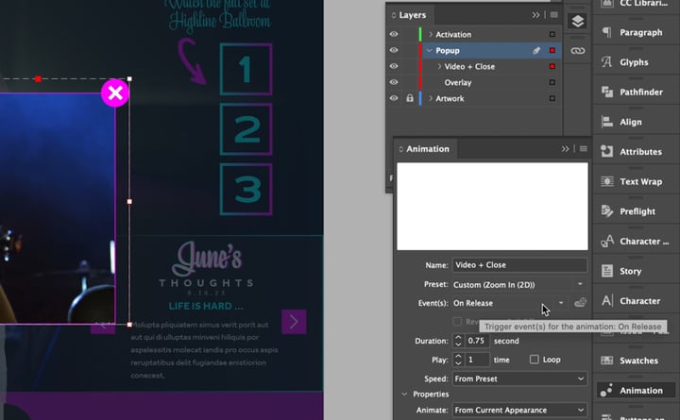
Task: Open the Preflight panel
Action: pyautogui.click(x=636, y=211)
